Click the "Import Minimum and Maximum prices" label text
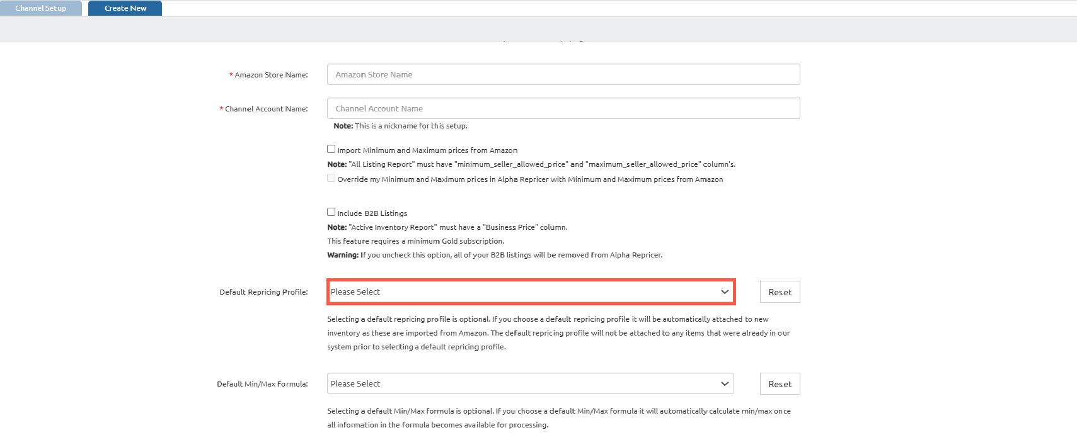The image size is (1077, 435). click(427, 150)
